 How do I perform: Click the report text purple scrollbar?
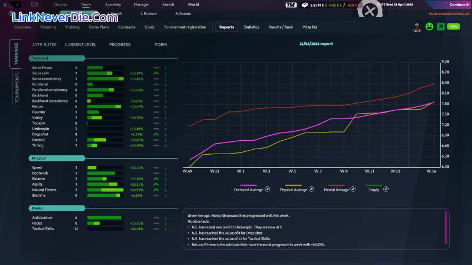(x=445, y=227)
